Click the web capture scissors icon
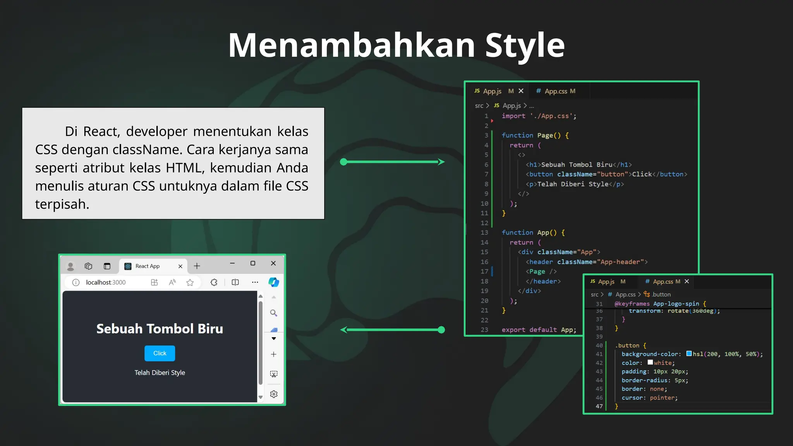Image resolution: width=793 pixels, height=446 pixels. tap(274, 374)
